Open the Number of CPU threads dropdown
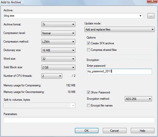This screenshot has width=158, height=137. (x=52, y=76)
